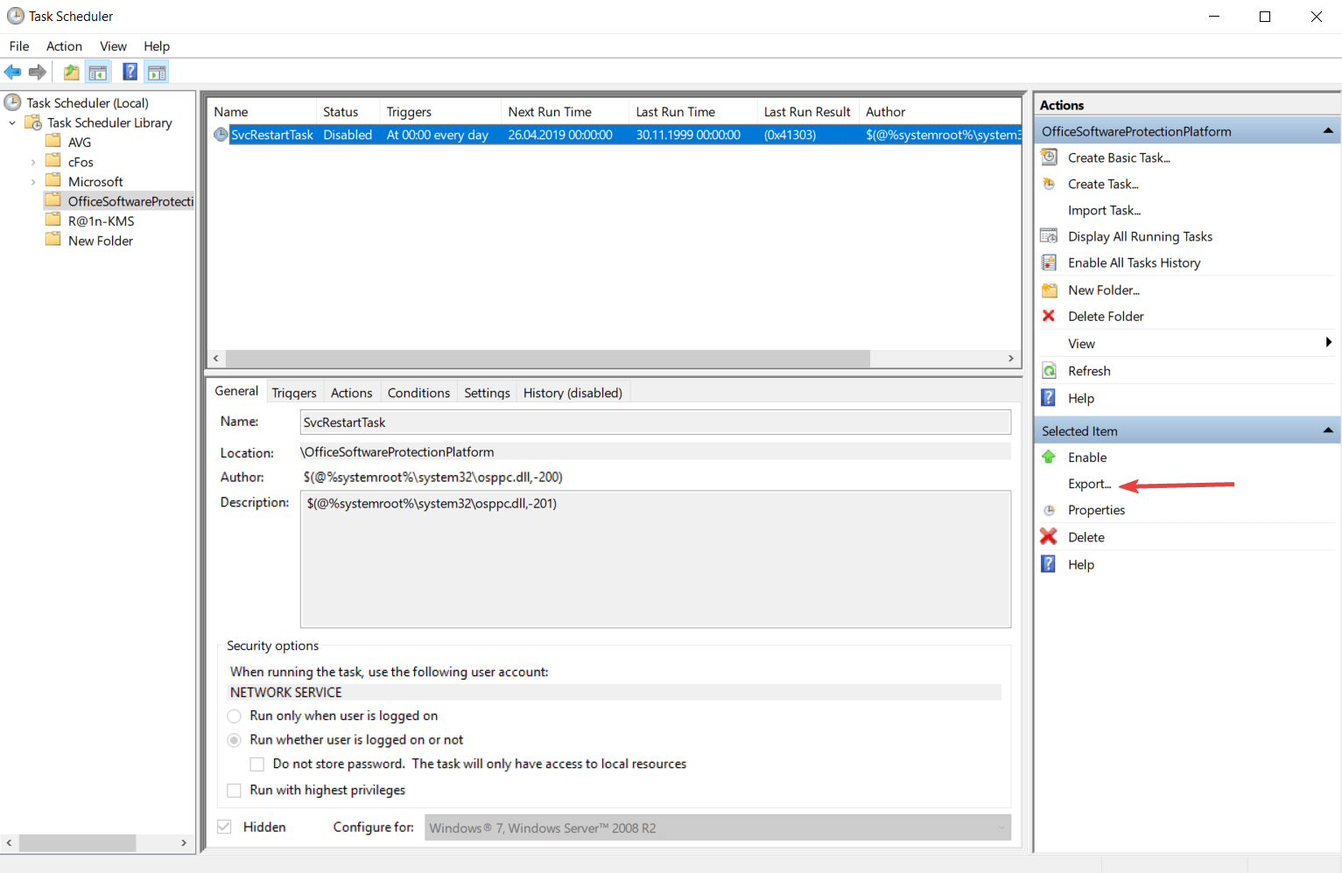Click the Display All Running Tasks icon
1342x873 pixels.
point(1049,235)
